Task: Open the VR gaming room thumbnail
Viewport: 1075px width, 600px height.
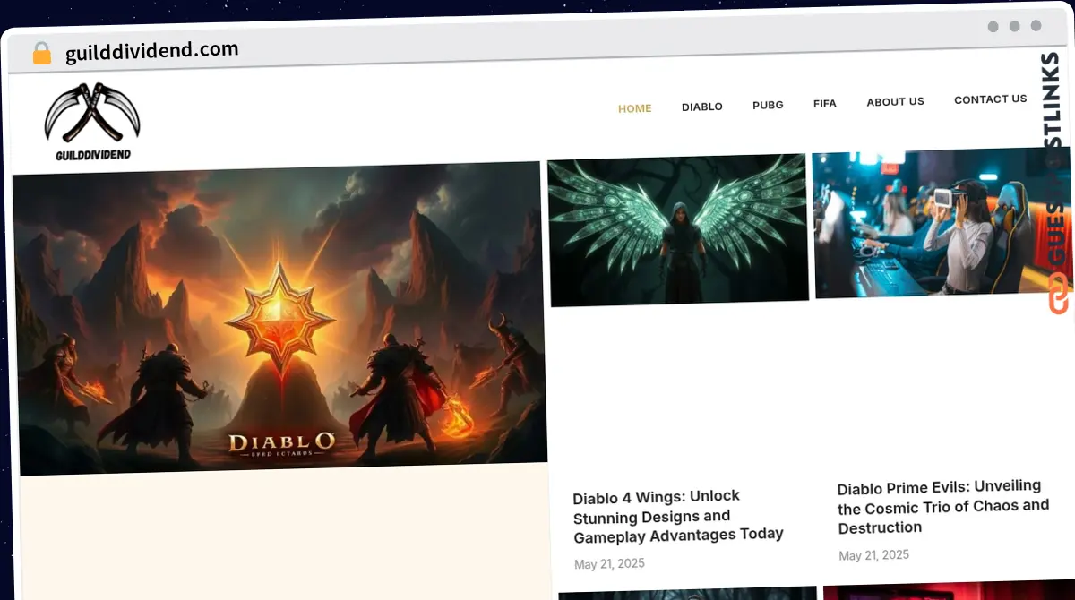Action: pos(942,223)
